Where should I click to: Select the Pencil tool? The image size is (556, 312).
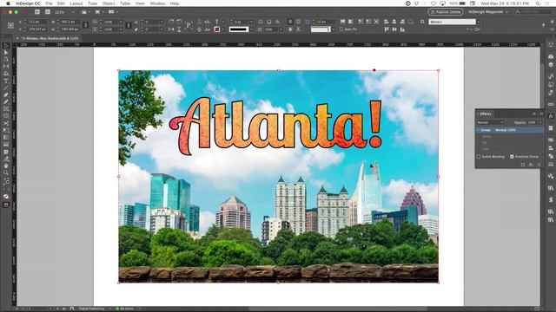click(6, 102)
